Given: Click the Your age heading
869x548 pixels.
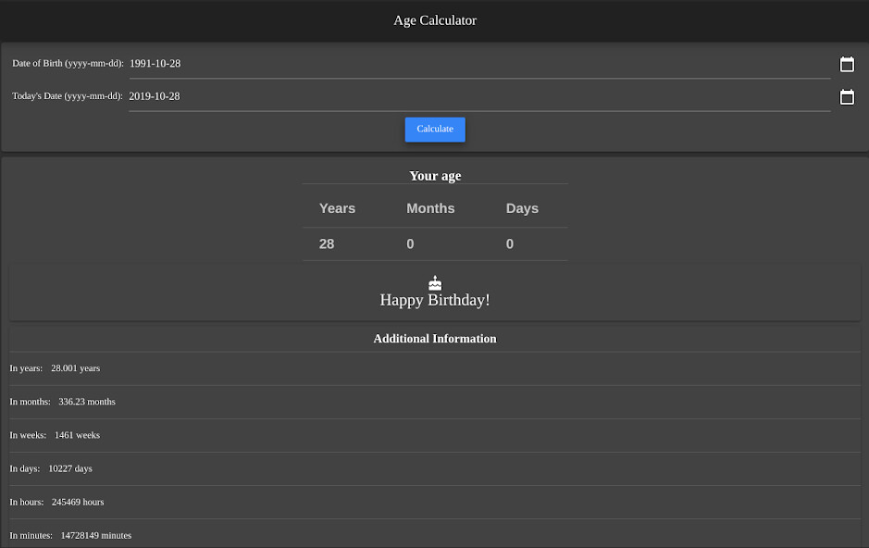Looking at the screenshot, I should pyautogui.click(x=434, y=175).
